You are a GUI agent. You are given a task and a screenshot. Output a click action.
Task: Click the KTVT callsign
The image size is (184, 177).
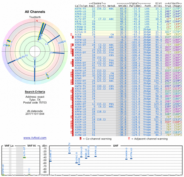coord(78,55)
